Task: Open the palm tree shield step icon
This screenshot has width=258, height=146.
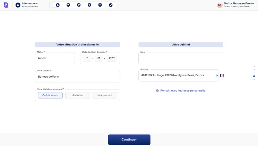Action: pyautogui.click(x=79, y=5)
